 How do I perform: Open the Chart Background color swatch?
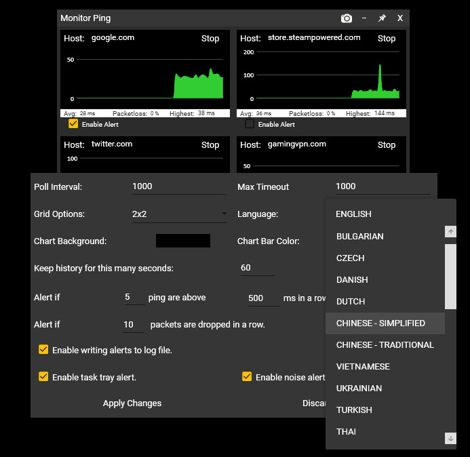point(182,241)
